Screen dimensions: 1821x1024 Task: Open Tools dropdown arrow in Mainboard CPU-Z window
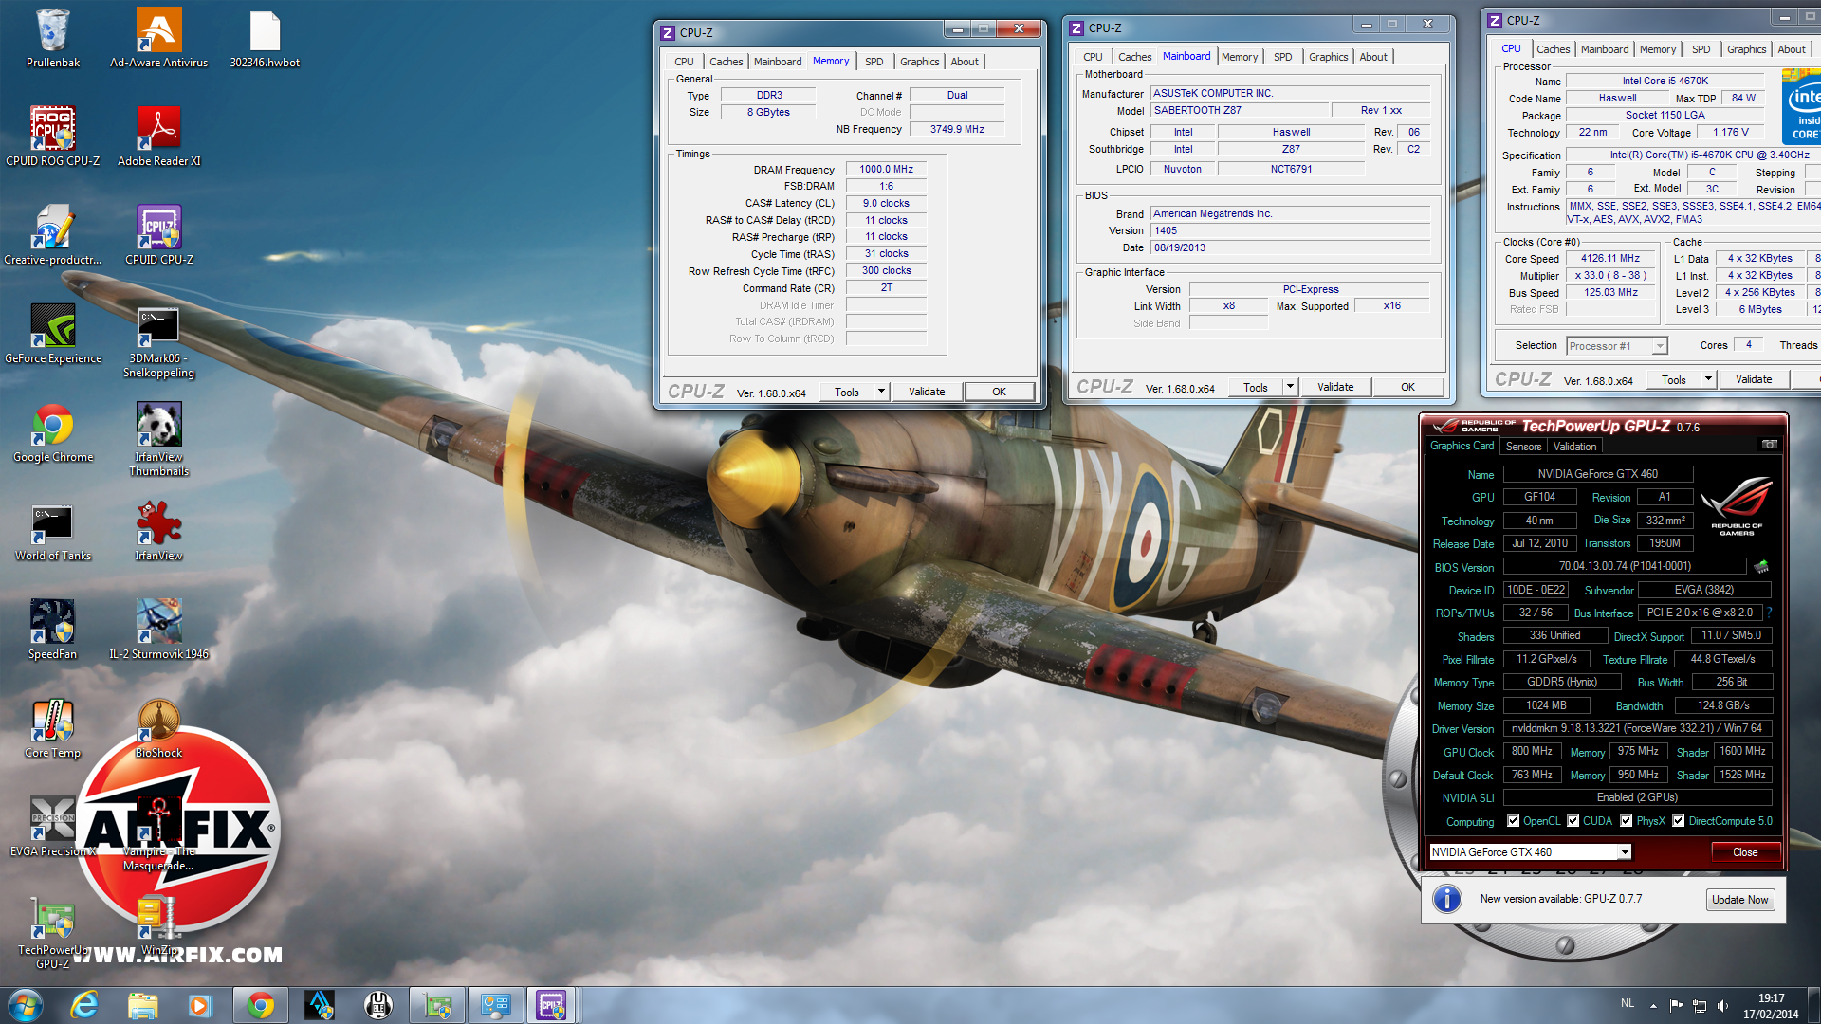point(1290,387)
